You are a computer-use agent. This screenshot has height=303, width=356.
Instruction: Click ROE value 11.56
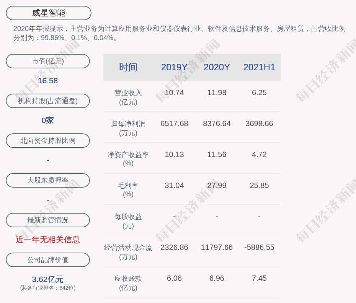point(217,155)
